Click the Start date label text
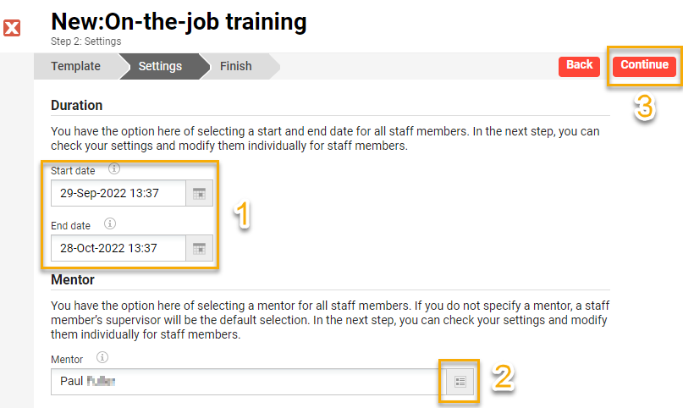This screenshot has width=683, height=408. click(x=73, y=171)
